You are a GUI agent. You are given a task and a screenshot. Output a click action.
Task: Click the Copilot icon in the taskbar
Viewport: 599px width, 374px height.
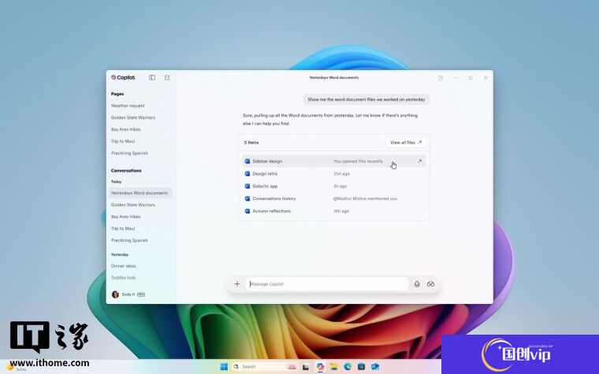point(320,367)
